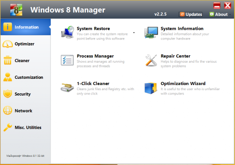Switch to the Optimizer section
Image resolution: width=235 pixels, height=165 pixels.
point(25,44)
